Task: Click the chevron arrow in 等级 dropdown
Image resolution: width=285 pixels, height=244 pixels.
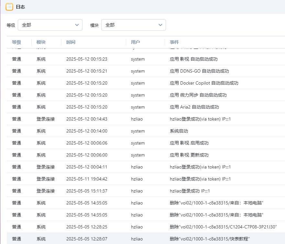Action: click(77, 25)
